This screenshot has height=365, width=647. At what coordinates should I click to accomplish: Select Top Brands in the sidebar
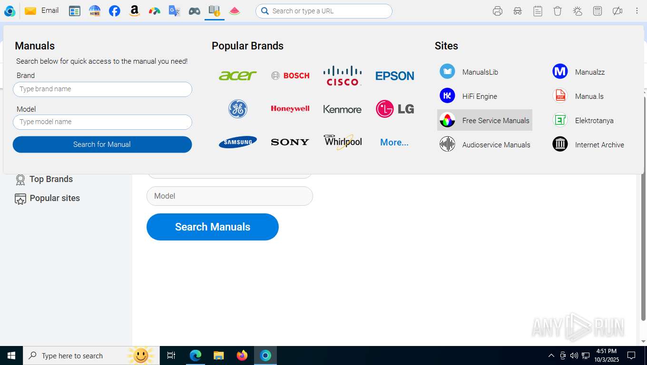[44, 179]
